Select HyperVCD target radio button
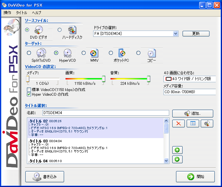The width and height of the screenshot is (222, 187). click(56, 53)
